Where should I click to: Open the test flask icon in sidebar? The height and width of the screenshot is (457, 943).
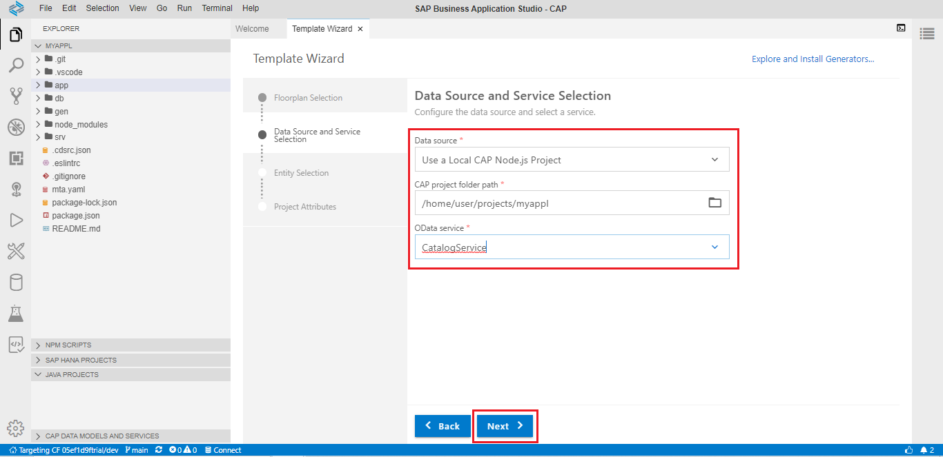(x=15, y=314)
